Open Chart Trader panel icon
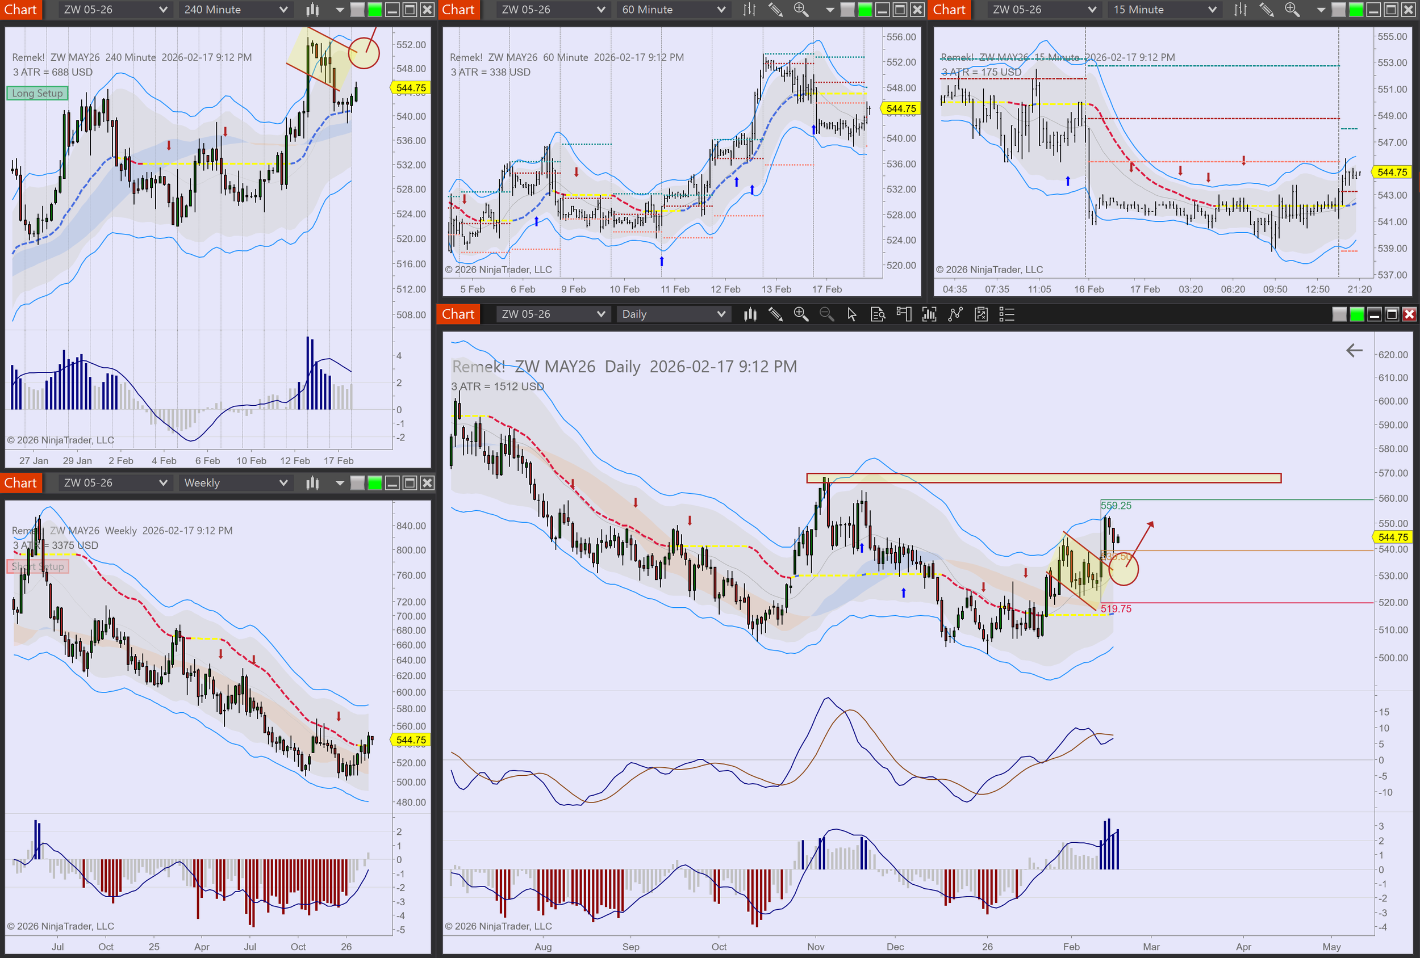1420x958 pixels. tap(904, 314)
